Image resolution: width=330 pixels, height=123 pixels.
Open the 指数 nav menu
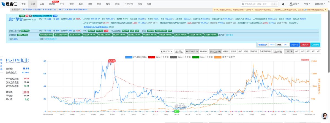tap(72, 4)
